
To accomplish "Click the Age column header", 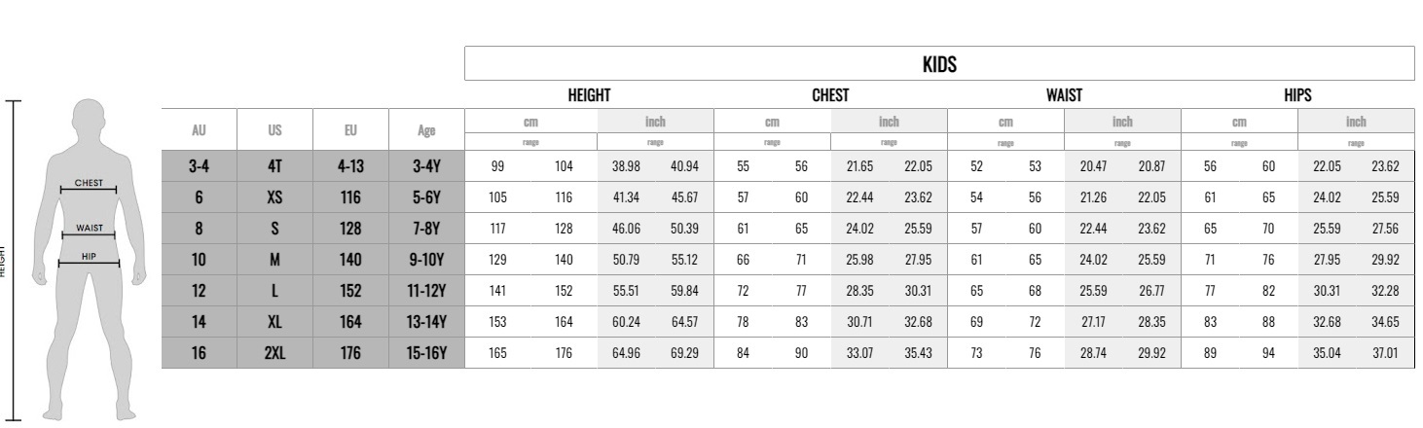I will pos(426,129).
